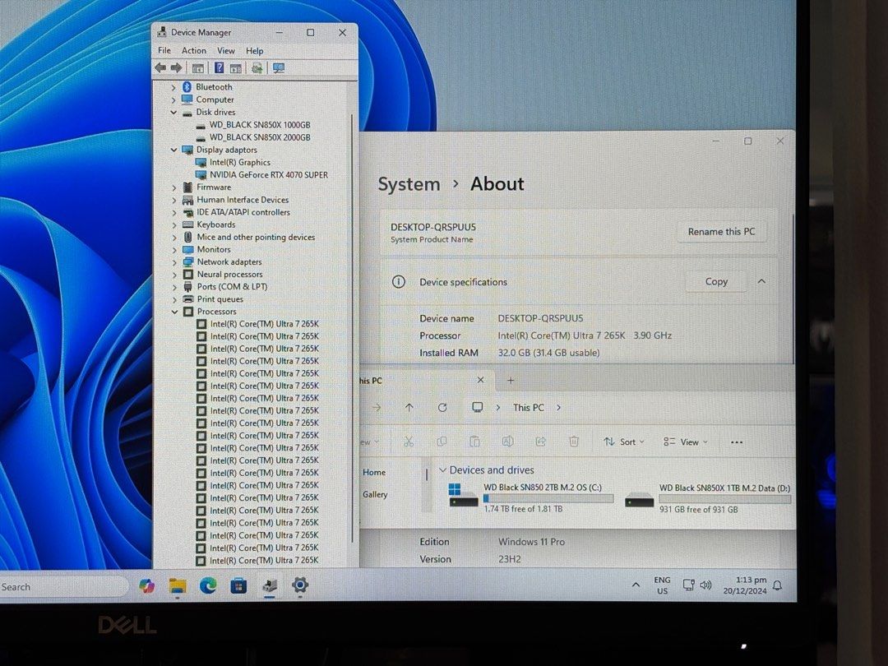Open the Action menu in Device Manager
888x666 pixels.
(194, 50)
